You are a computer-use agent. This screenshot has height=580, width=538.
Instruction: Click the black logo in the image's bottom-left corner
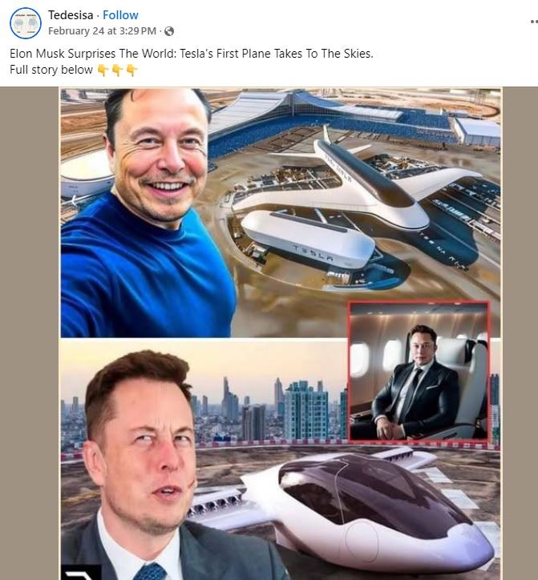click(81, 572)
